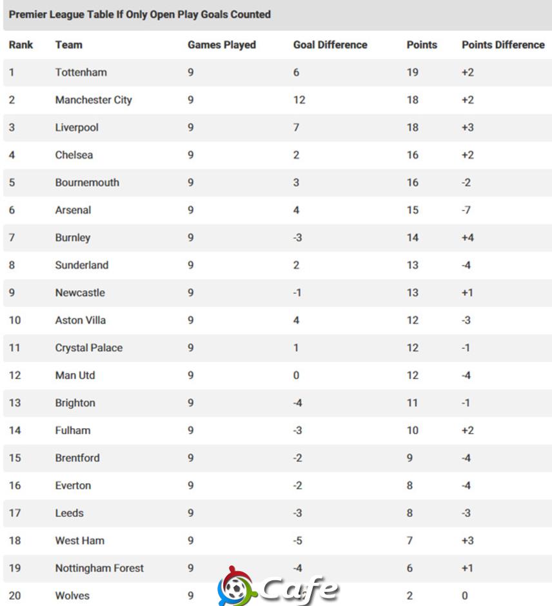Click the Points Difference column header
Image resolution: width=552 pixels, height=606 pixels.
(x=503, y=45)
